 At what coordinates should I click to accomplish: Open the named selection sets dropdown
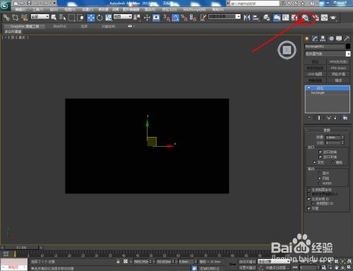[x=225, y=17]
